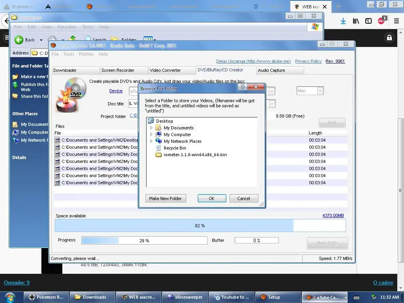Switch to Minesweeper in taskbar
Screen dimensions: 404x303
(x=185, y=297)
